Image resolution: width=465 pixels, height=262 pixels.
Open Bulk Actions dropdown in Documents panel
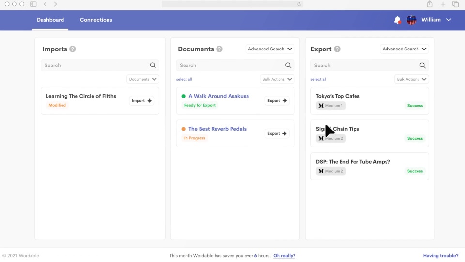[277, 79]
